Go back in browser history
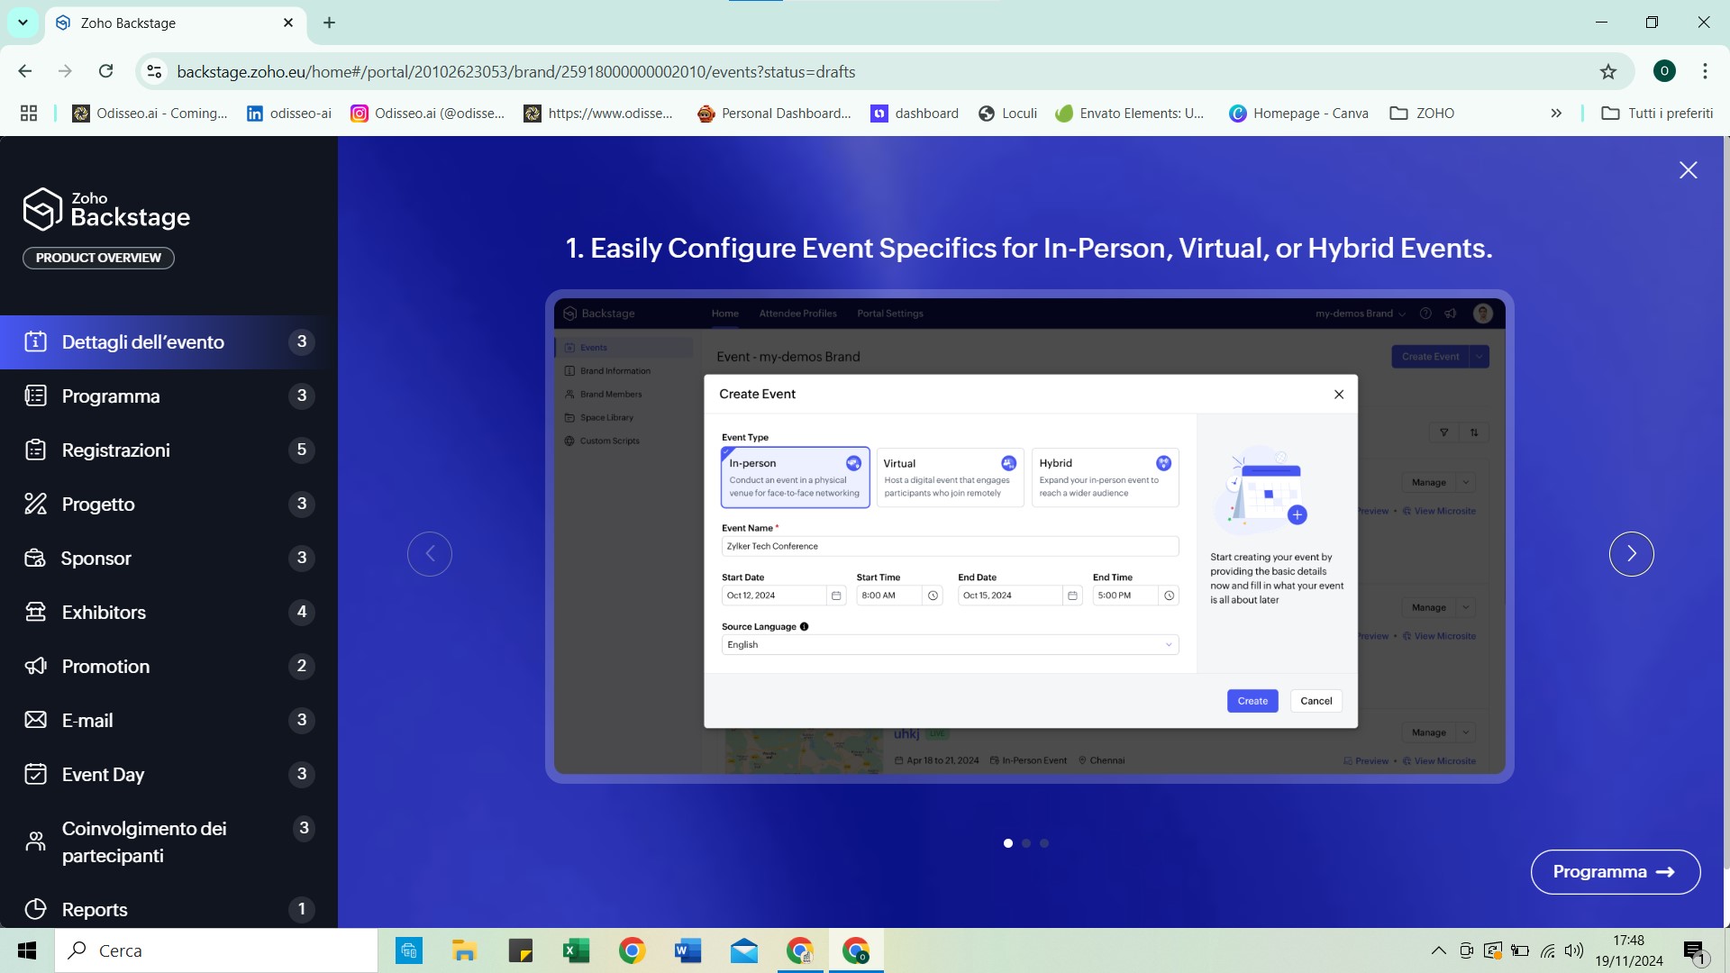 (25, 71)
